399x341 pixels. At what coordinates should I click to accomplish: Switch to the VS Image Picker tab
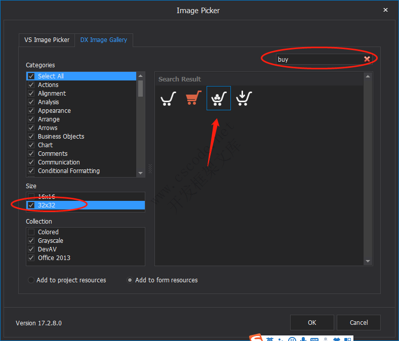[x=47, y=39]
